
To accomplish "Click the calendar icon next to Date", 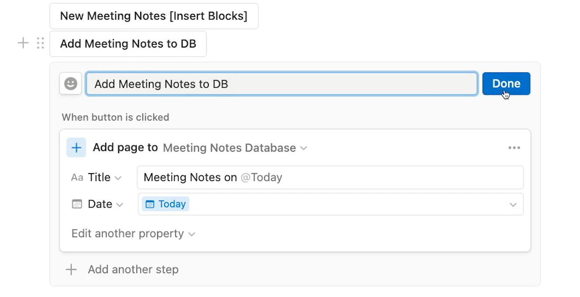I will pos(77,204).
